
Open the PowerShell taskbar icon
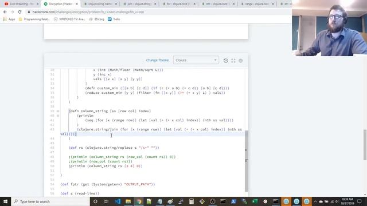coord(233,201)
